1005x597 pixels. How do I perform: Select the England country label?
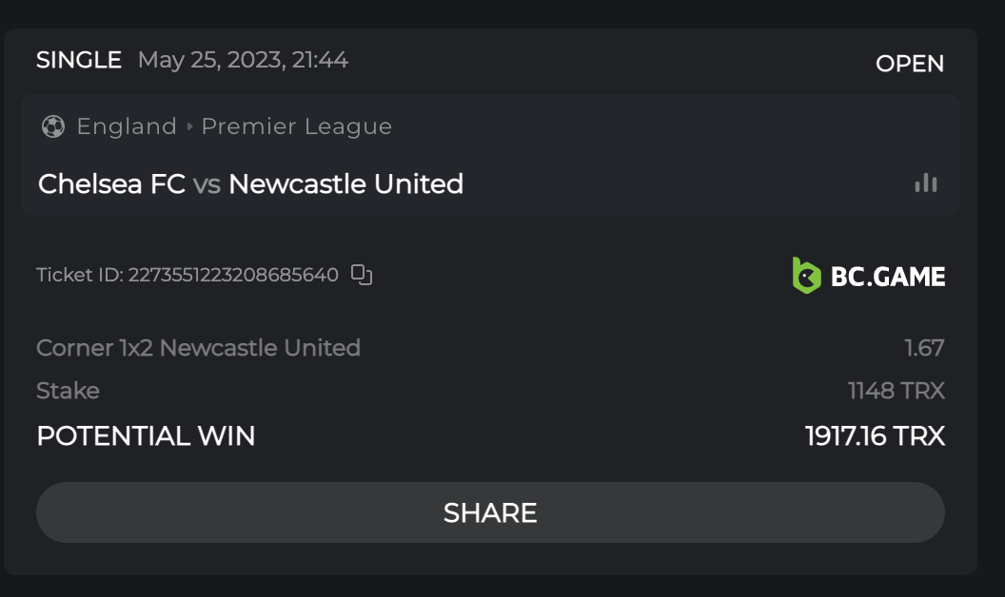[x=127, y=126]
